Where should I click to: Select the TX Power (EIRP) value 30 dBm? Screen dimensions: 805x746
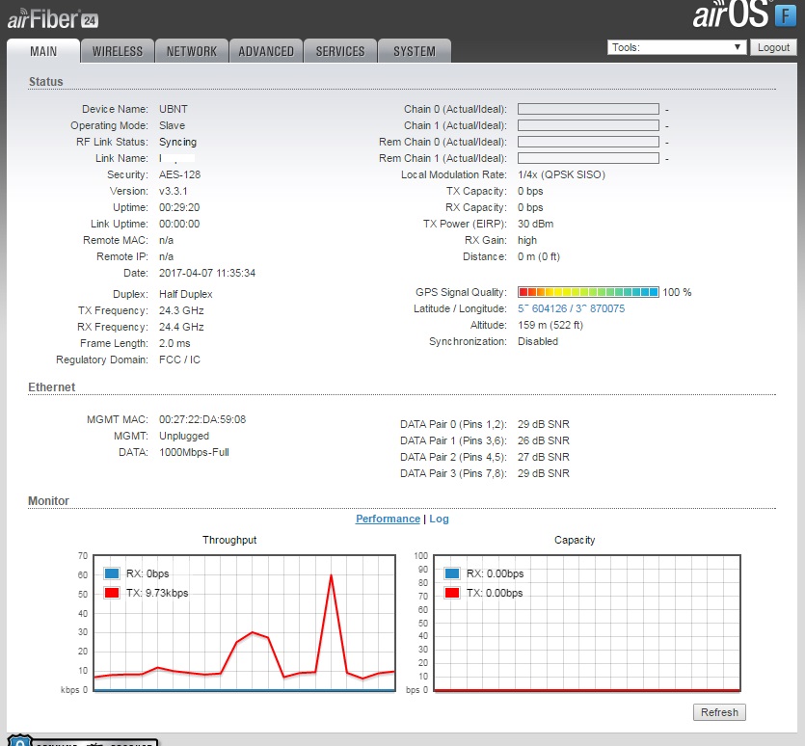click(535, 224)
